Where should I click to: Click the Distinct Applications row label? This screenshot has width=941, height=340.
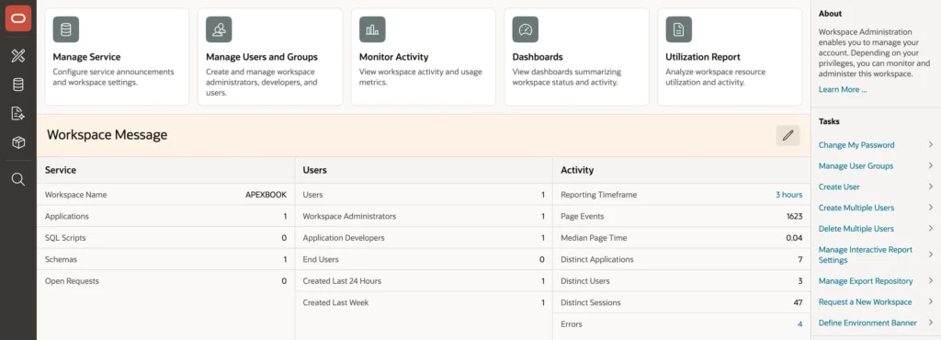597,260
